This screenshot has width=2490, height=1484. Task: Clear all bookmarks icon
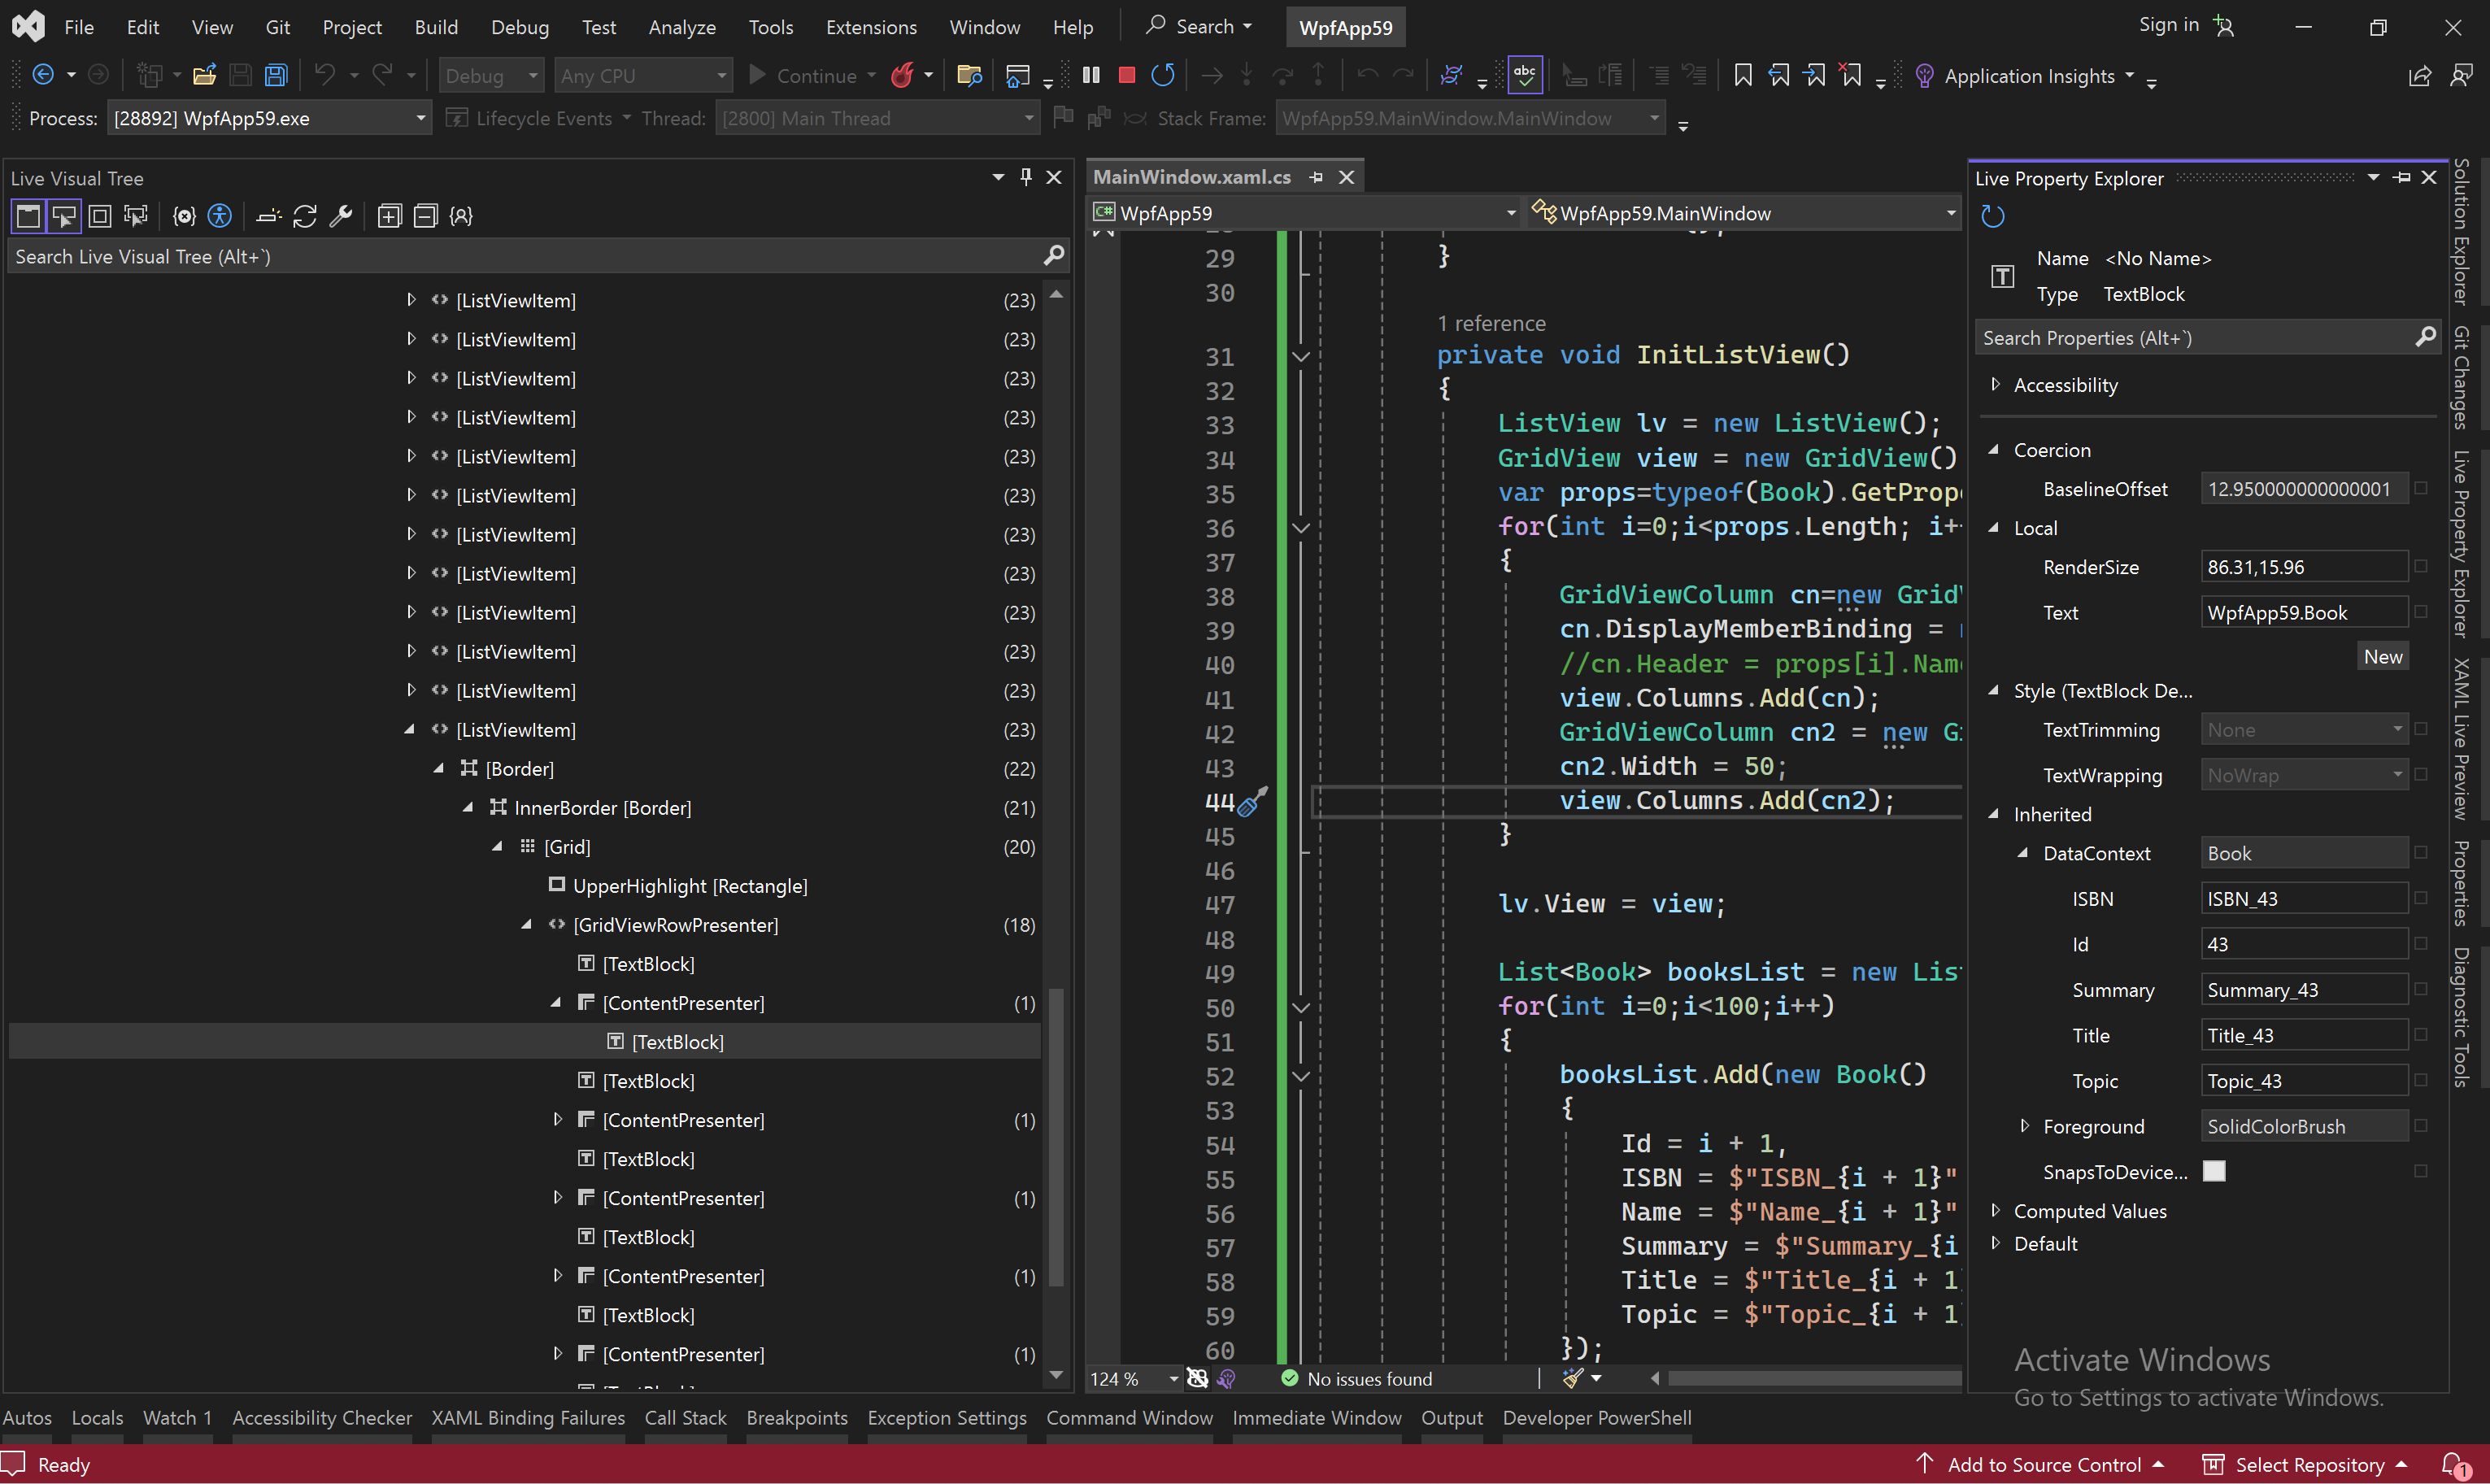click(1852, 75)
